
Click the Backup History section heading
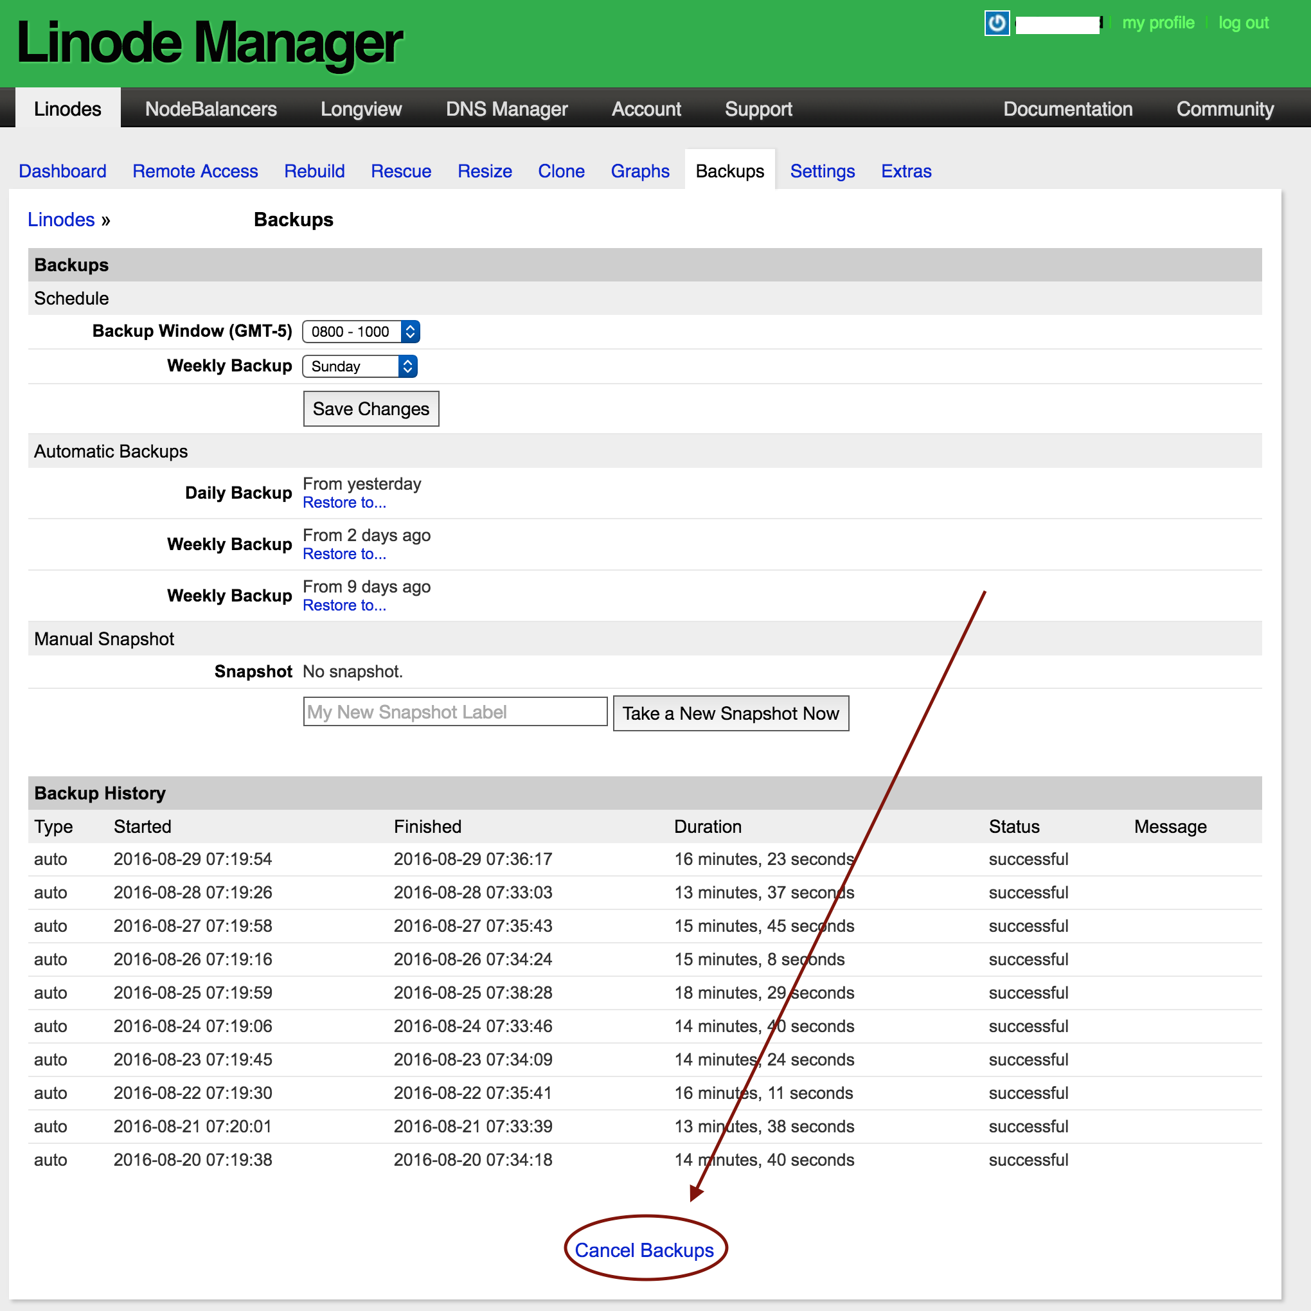[x=100, y=793]
